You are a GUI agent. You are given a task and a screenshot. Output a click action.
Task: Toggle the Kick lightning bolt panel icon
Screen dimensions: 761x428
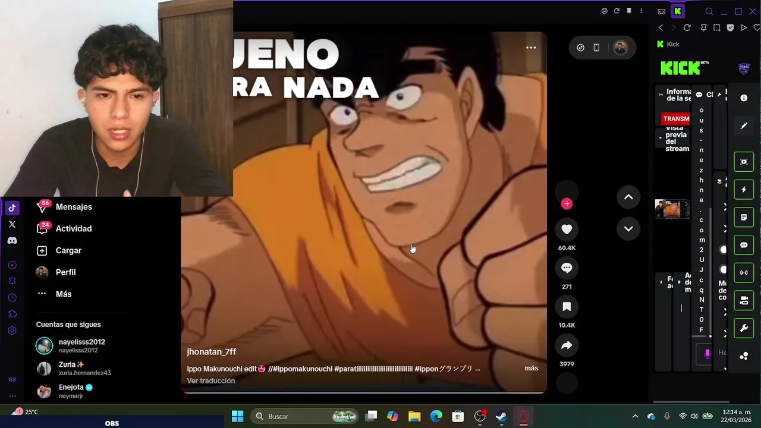pos(744,190)
